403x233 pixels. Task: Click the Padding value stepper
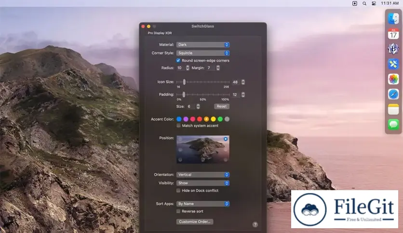coord(243,95)
